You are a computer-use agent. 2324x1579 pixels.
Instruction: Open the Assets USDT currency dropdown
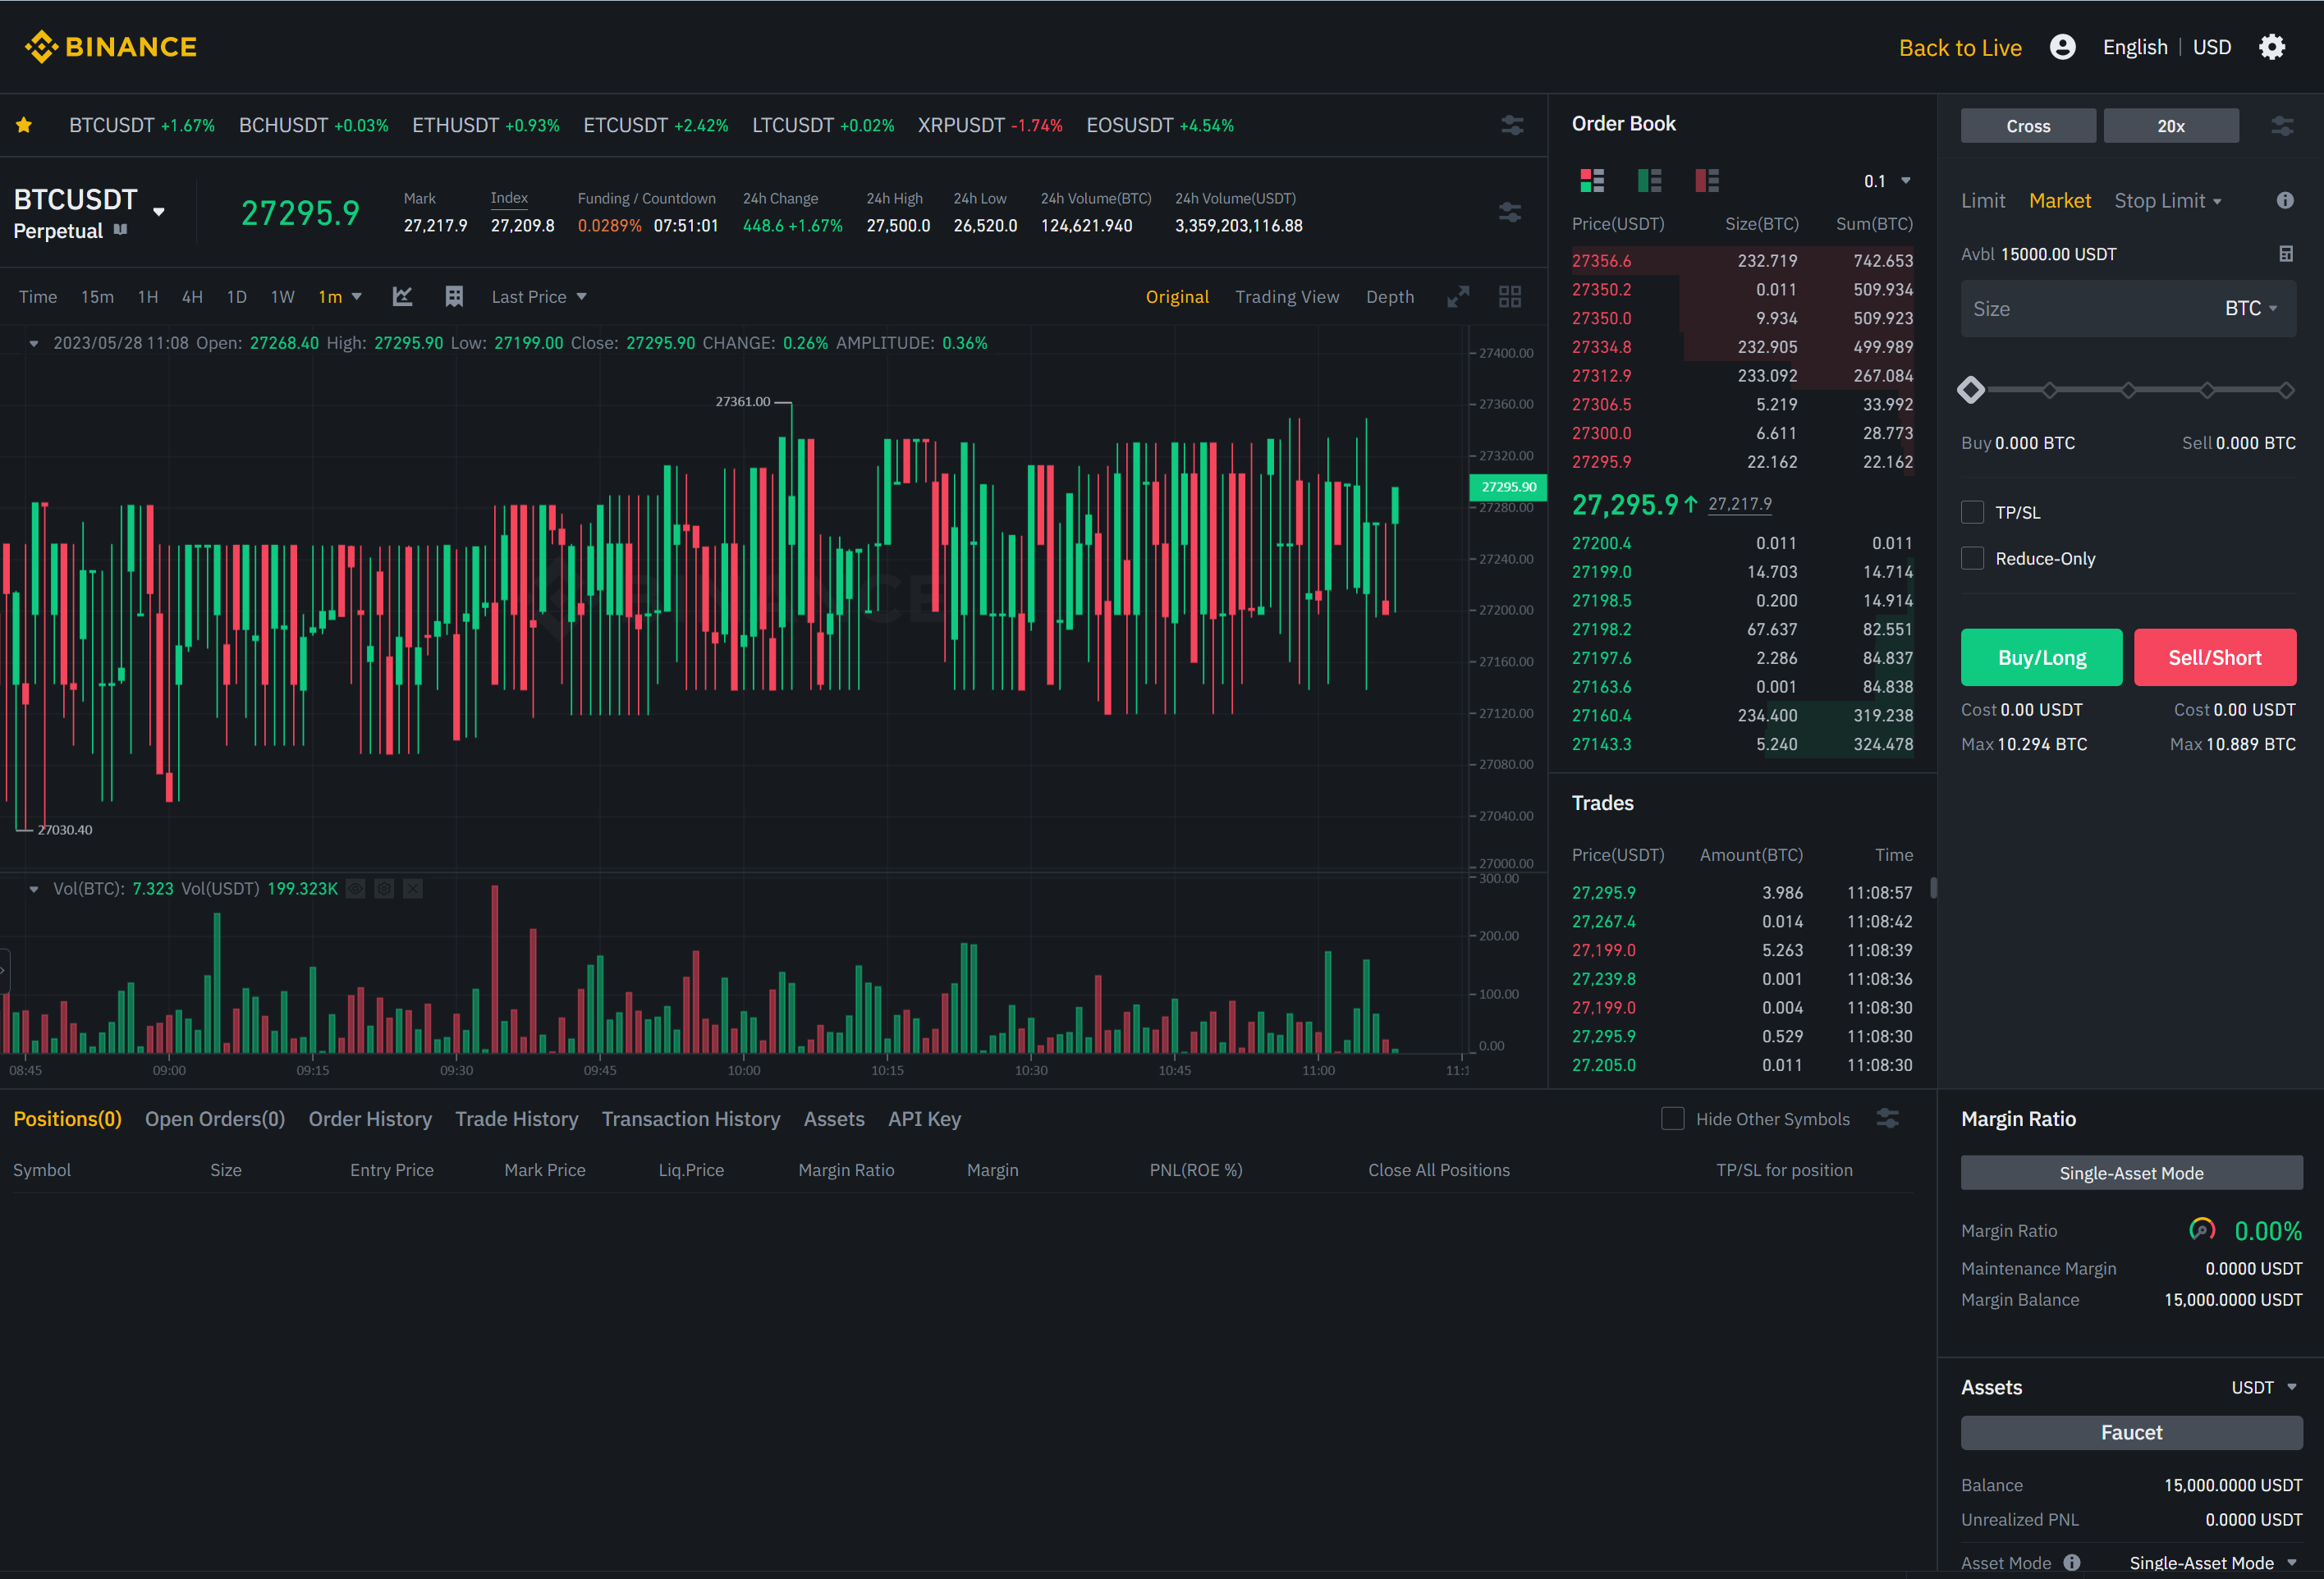click(2265, 1386)
